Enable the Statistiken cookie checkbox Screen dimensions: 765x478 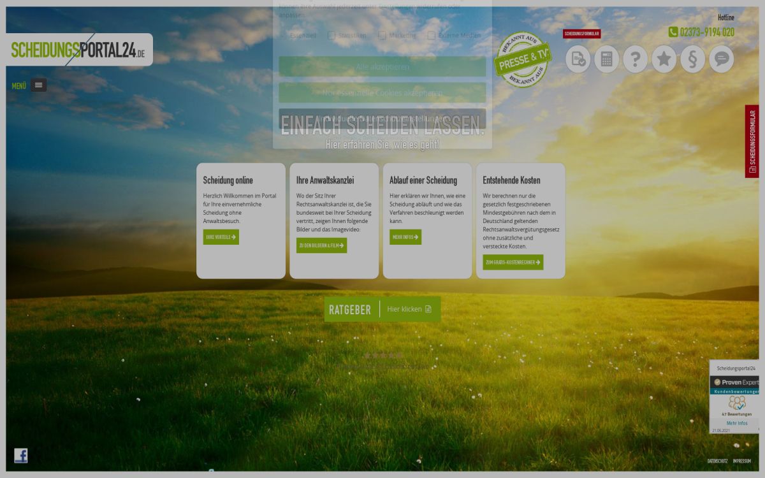[331, 36]
